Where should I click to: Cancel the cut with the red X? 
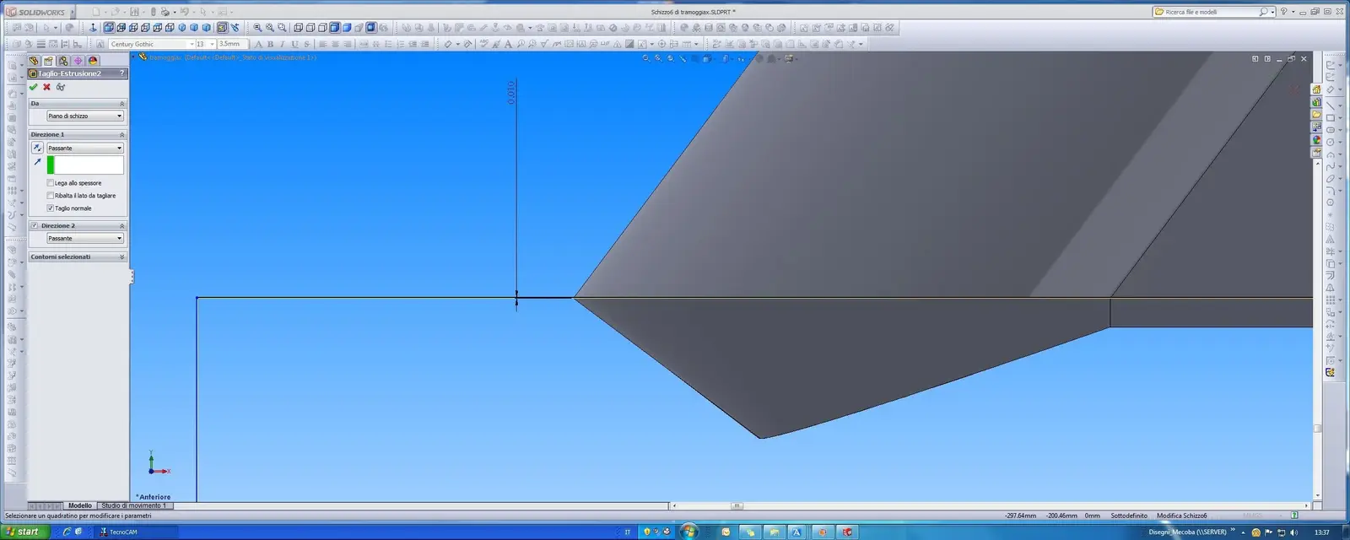46,87
